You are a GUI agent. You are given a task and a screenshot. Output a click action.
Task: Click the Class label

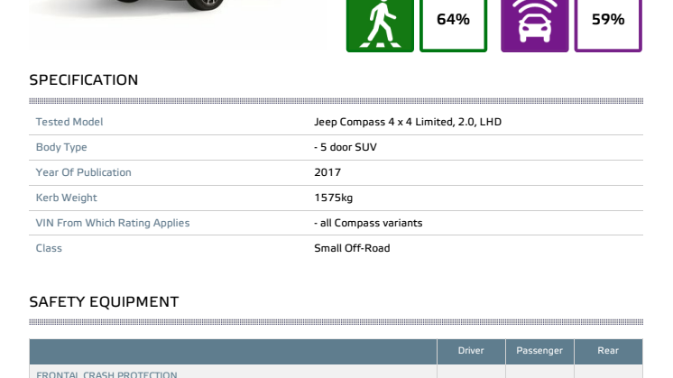[49, 248]
